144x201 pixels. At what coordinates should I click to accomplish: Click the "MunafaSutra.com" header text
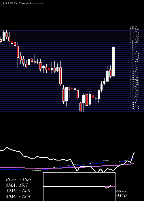point(31,3)
